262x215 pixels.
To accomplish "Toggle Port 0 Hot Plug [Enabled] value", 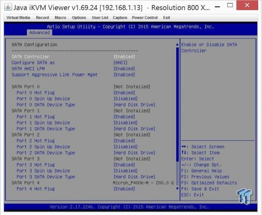I will [x=124, y=93].
